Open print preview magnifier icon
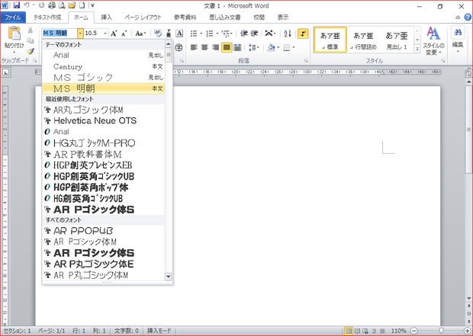The image size is (473, 336). point(62,5)
